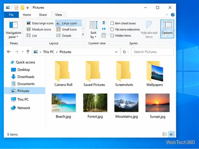Click the Properties icon in the title bar
199x149 pixels.
click(16, 8)
